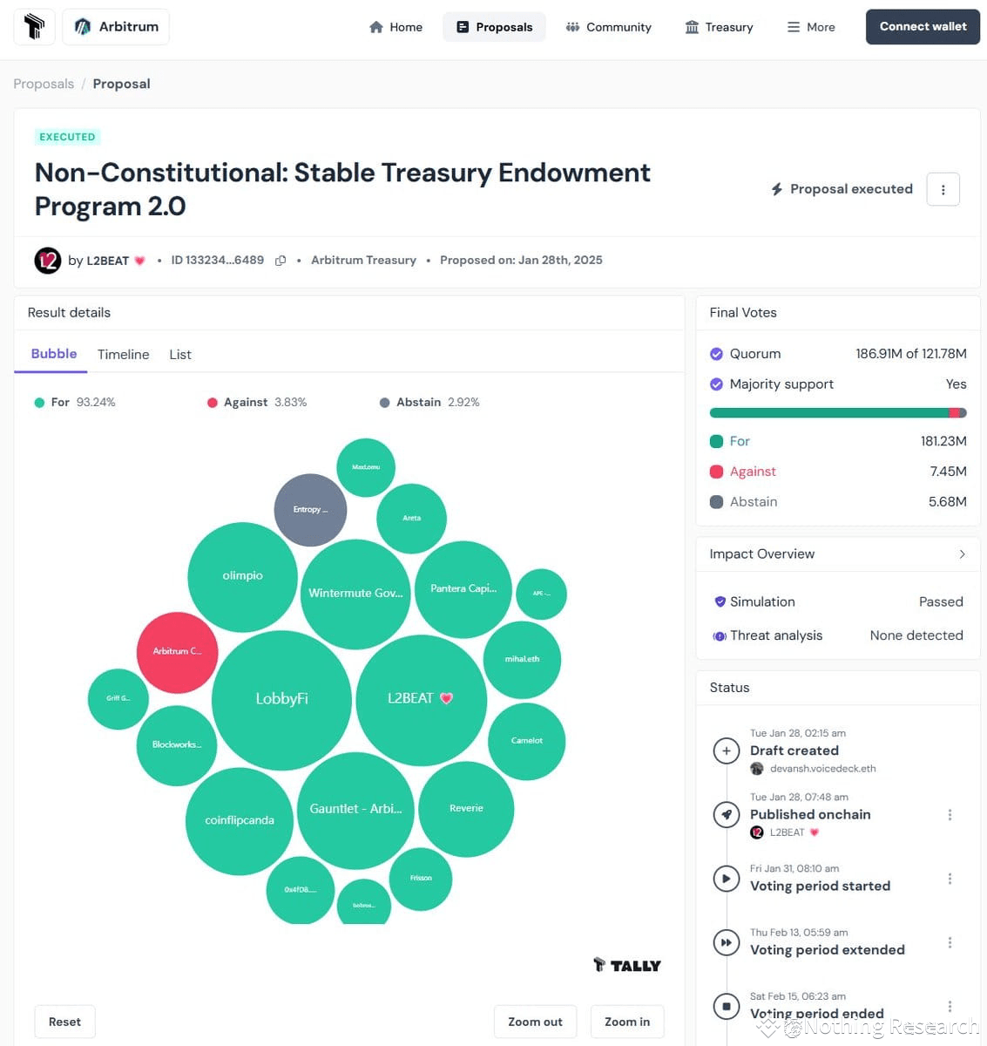Click the Abstain votes row
The height and width of the screenshot is (1046, 987).
tap(838, 502)
